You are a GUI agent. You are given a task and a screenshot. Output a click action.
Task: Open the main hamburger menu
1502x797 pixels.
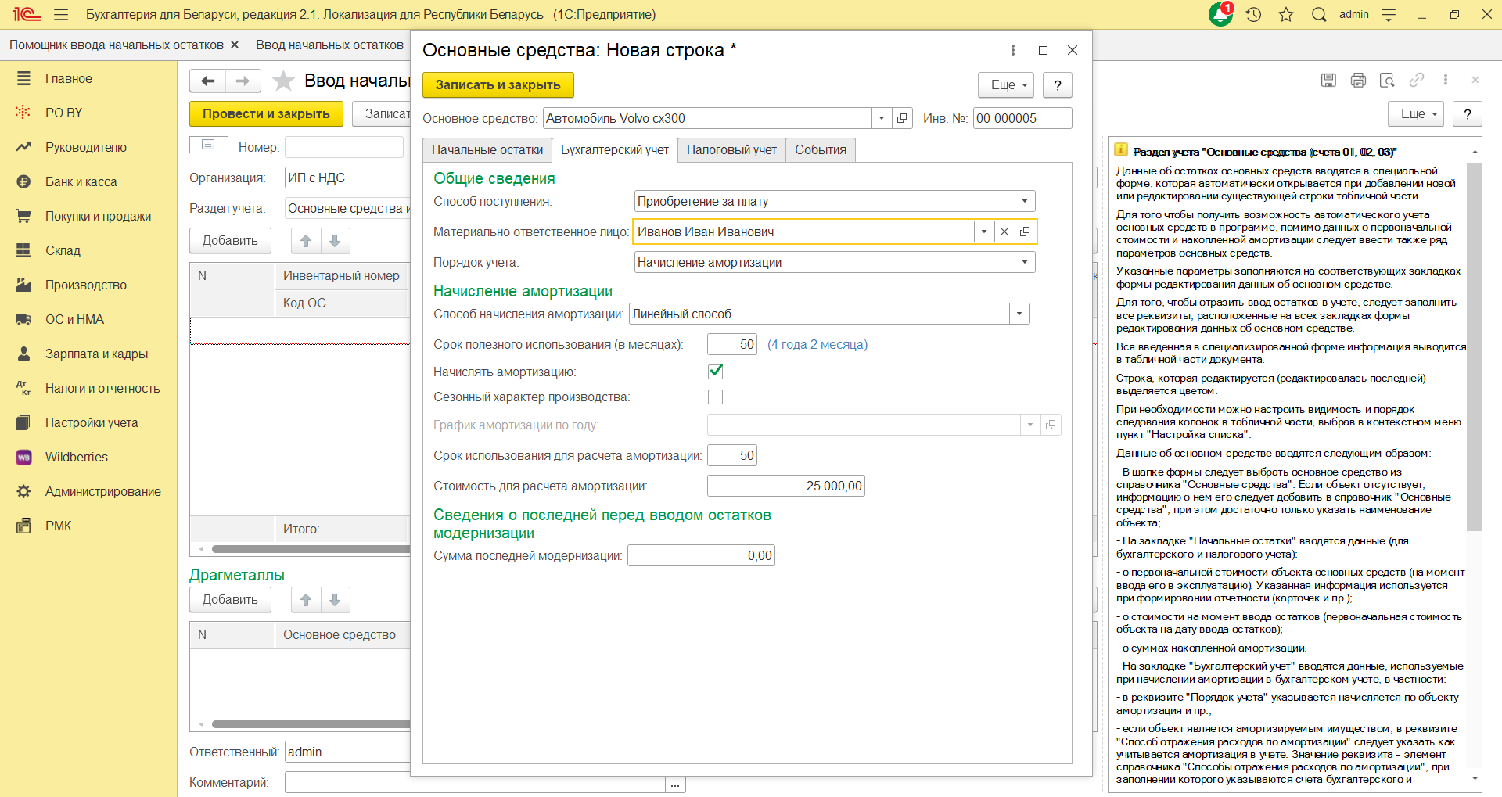(61, 15)
